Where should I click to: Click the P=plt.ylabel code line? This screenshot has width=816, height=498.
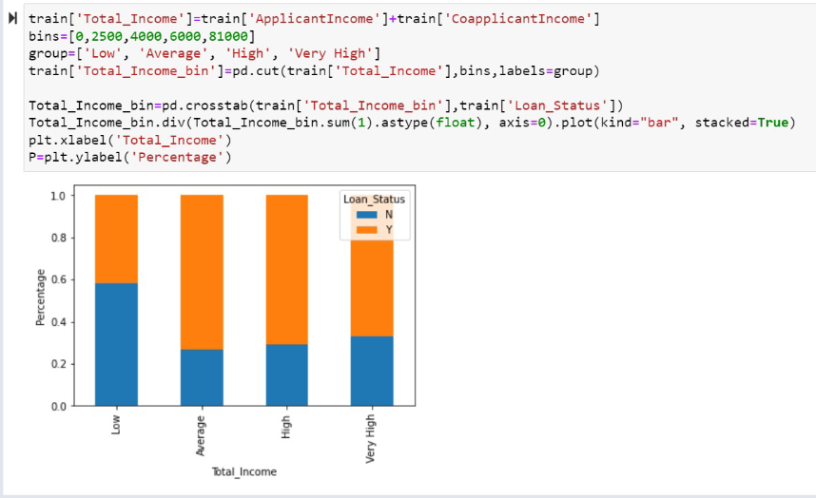pos(130,158)
